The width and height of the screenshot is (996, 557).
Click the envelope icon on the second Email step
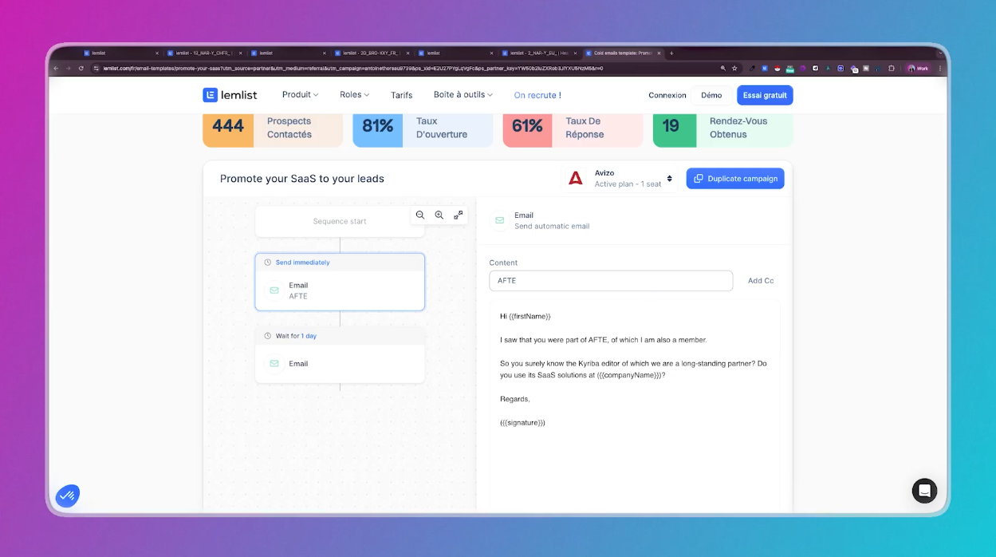(274, 364)
